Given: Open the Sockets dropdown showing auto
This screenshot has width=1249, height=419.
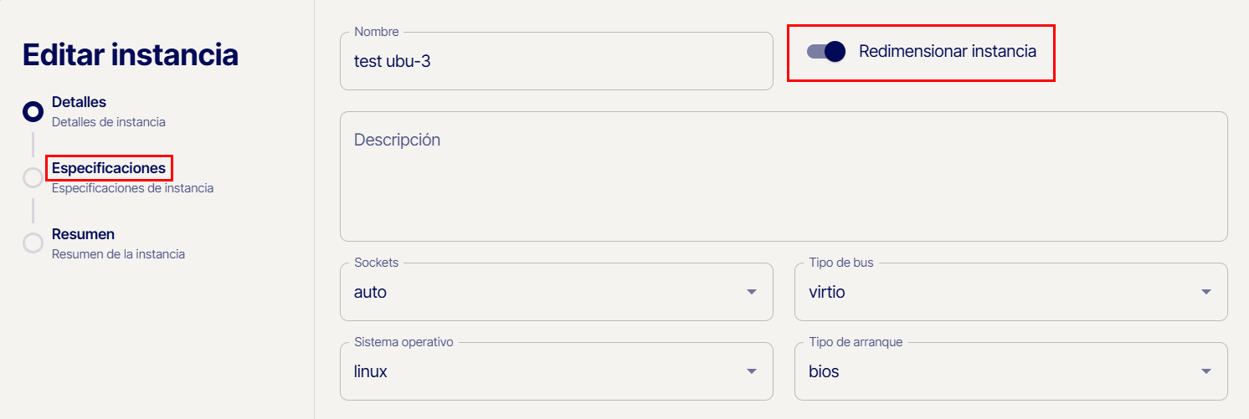Looking at the screenshot, I should pos(544,293).
